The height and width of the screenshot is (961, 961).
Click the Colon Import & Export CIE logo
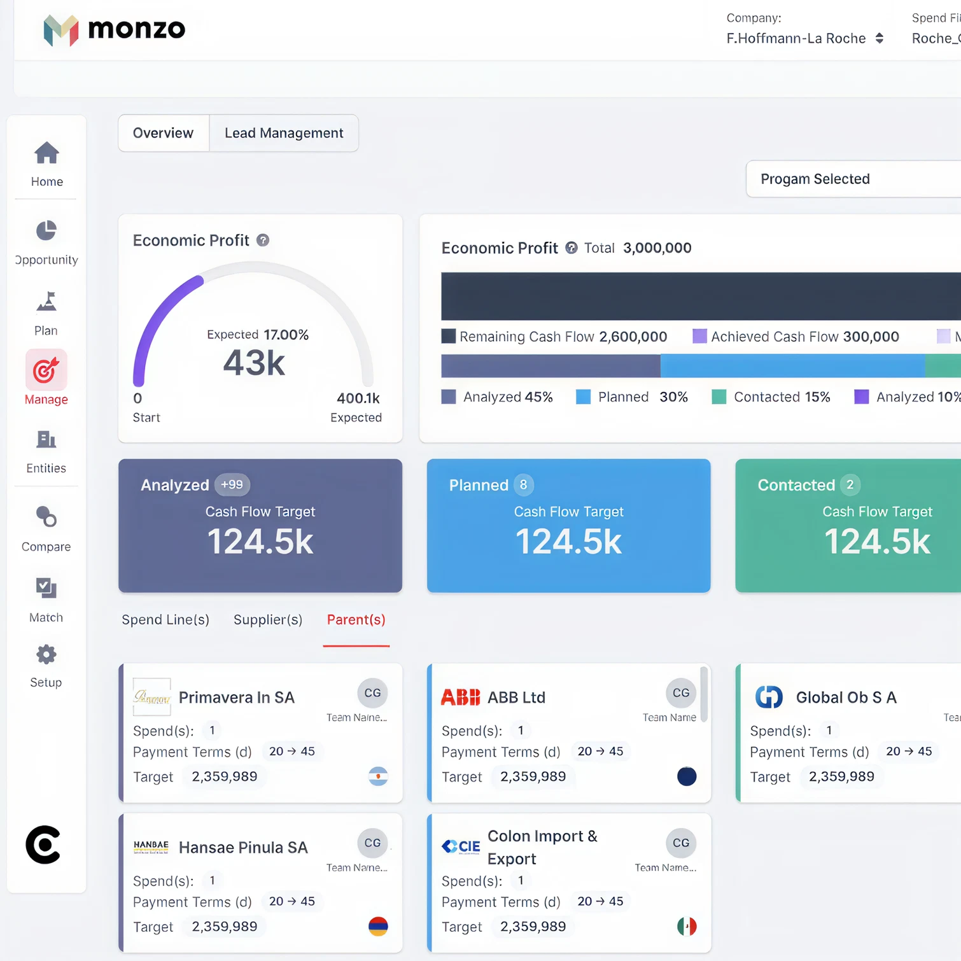coord(461,846)
